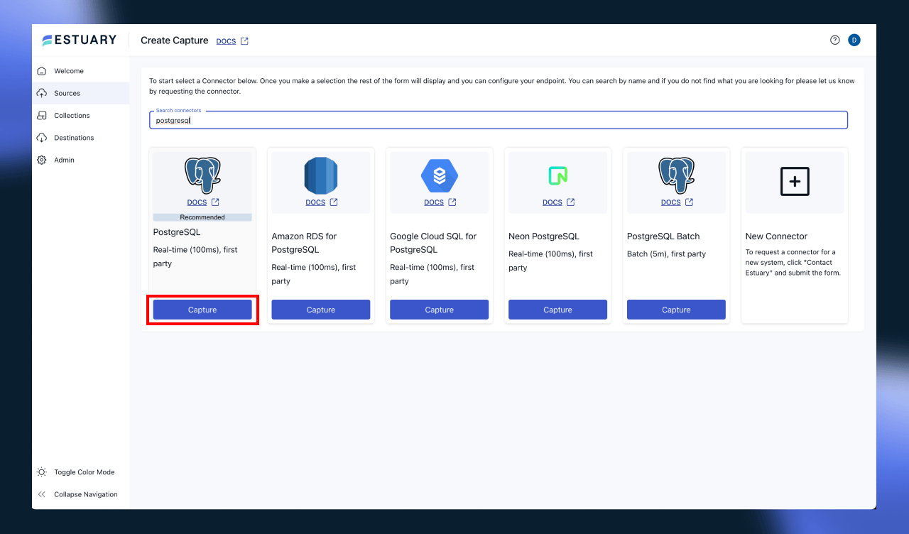
Task: Click the New Connector request description text
Action: (x=793, y=263)
